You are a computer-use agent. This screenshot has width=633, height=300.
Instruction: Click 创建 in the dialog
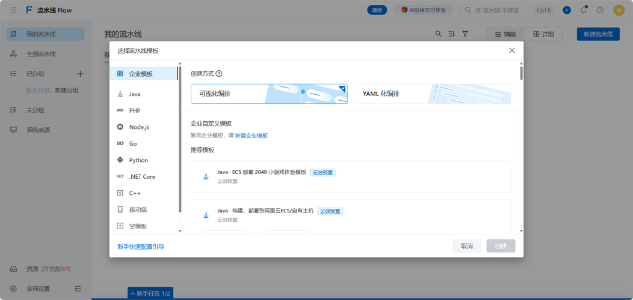pos(501,246)
